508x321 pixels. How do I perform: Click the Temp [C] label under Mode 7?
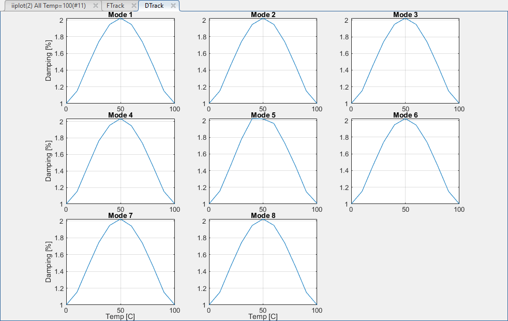coord(120,316)
